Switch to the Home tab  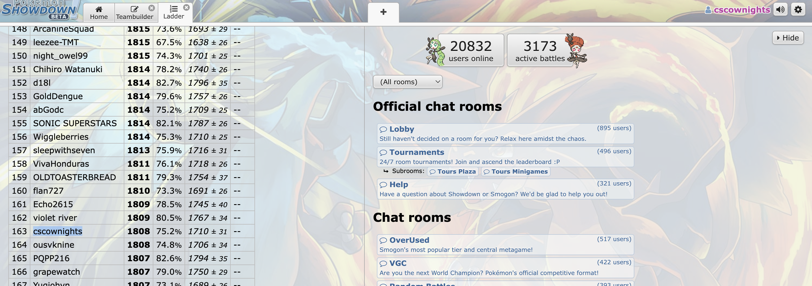click(x=99, y=13)
